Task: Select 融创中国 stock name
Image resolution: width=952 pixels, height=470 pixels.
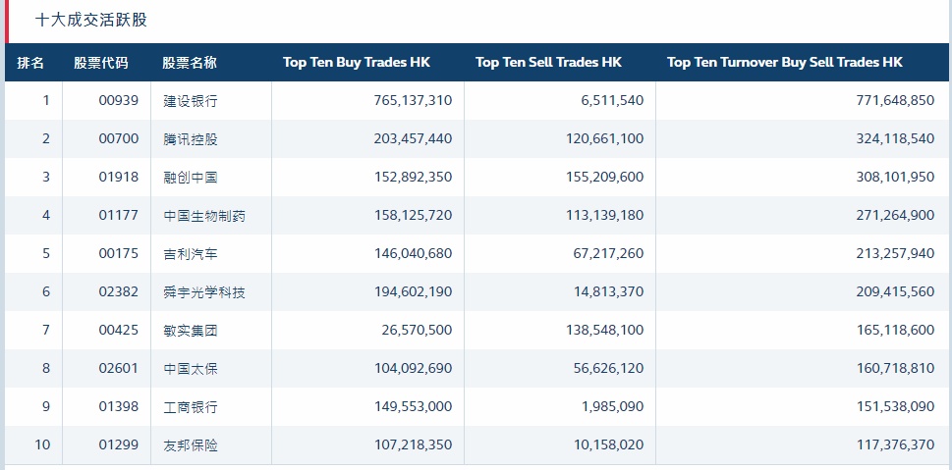Action: coord(191,178)
